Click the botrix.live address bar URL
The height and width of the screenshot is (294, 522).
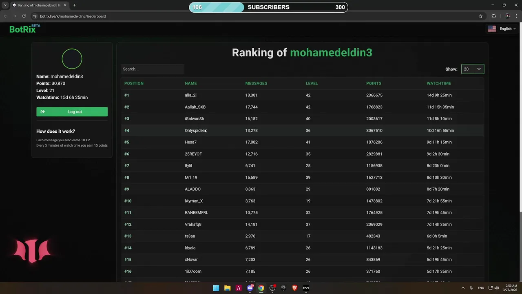click(73, 16)
